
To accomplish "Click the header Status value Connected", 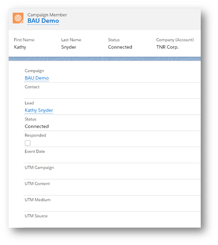I will point(120,47).
